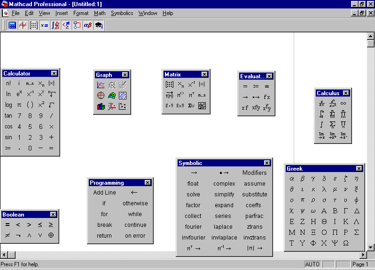The image size is (375, 270).
Task: Click definition := in the Evaluation palette
Action: tap(256, 86)
